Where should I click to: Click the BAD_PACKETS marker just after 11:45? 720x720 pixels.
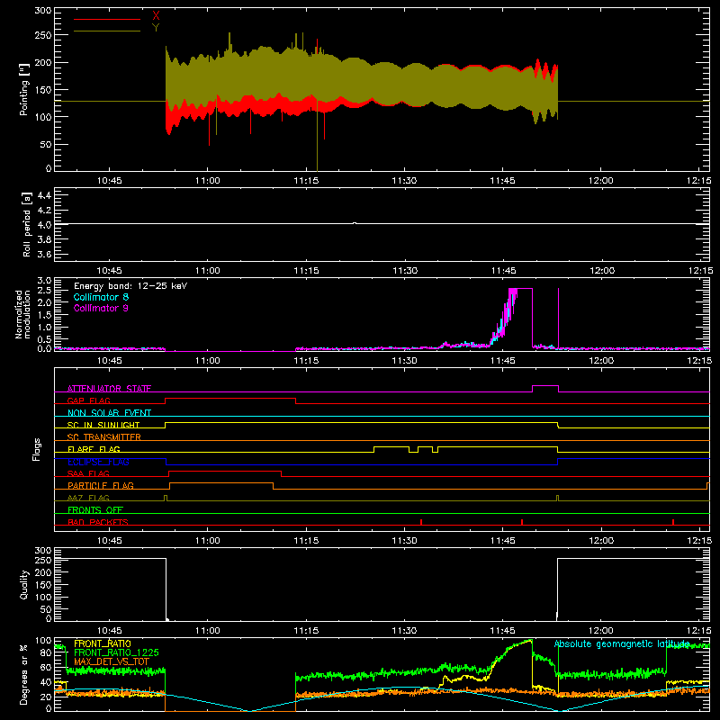pos(522,522)
